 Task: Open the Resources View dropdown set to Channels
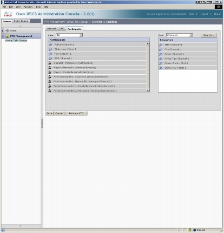[x=180, y=35]
